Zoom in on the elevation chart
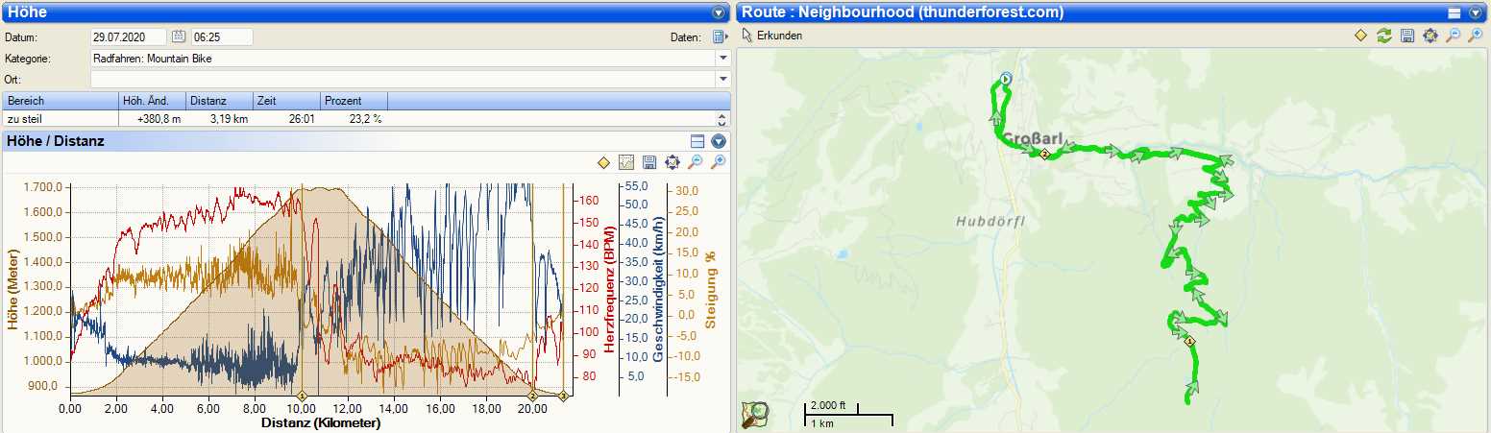The width and height of the screenshot is (1491, 433). tap(718, 162)
